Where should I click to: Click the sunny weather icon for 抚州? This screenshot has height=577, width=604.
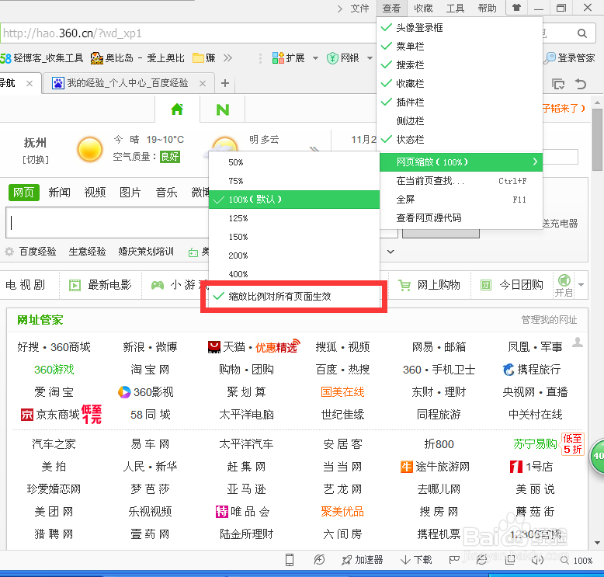coord(90,149)
